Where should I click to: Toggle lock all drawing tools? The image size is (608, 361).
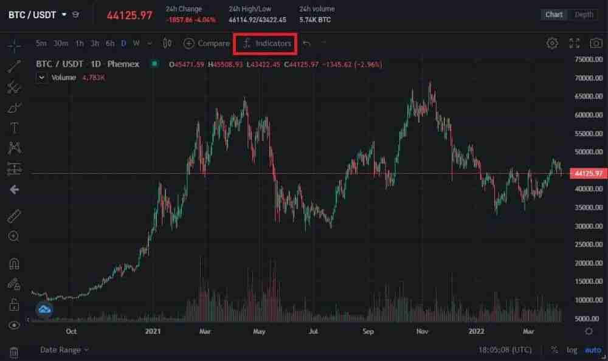pyautogui.click(x=14, y=304)
